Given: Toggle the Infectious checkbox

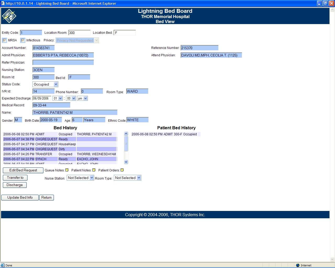Looking at the screenshot, I should coord(23,40).
